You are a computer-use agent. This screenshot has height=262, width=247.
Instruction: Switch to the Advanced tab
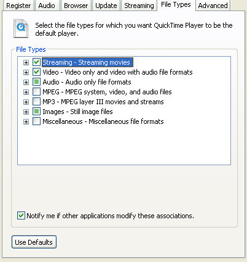click(x=213, y=6)
